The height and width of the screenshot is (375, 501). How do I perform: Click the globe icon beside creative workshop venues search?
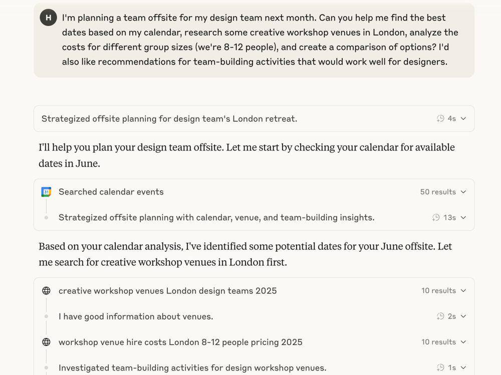(x=46, y=291)
